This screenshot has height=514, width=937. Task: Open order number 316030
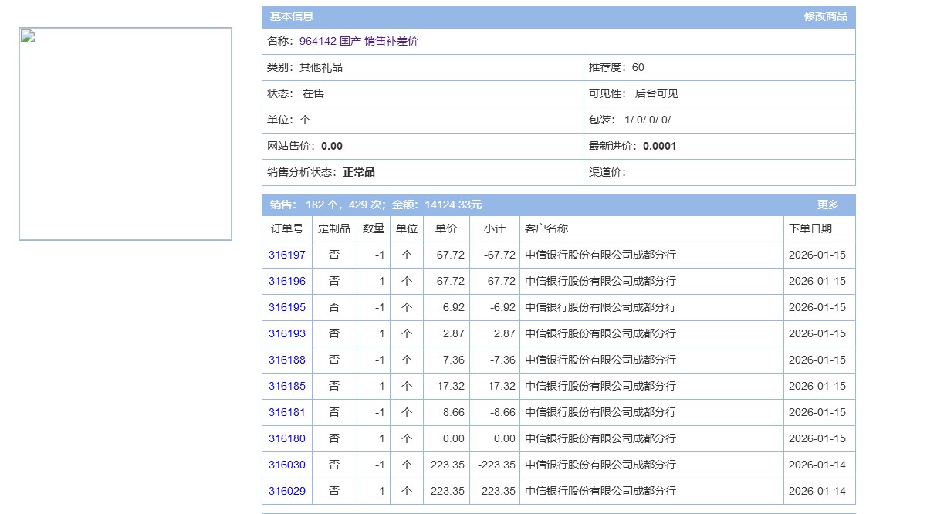pos(286,465)
